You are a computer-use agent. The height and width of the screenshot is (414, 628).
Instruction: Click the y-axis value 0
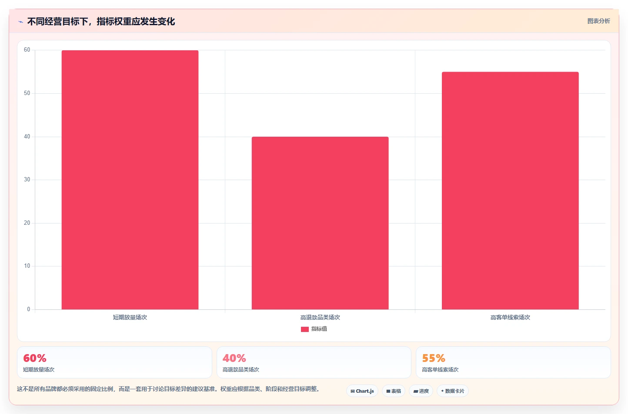coord(29,309)
